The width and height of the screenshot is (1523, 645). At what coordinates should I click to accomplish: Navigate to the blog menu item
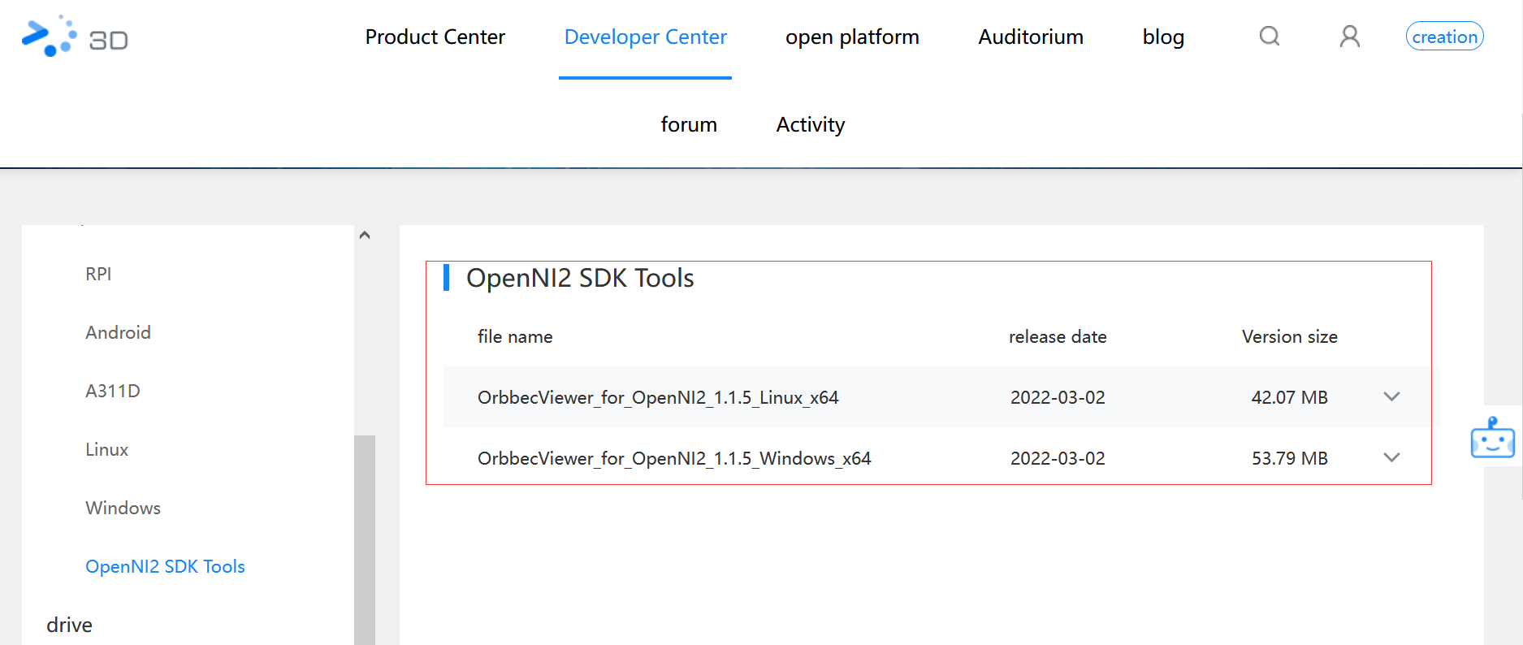(x=1163, y=37)
